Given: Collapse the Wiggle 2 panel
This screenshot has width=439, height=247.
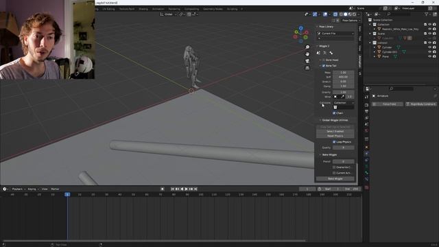Looking at the screenshot, I should click(318, 46).
